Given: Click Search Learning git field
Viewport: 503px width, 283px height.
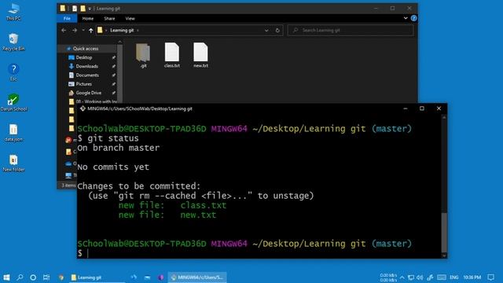Looking at the screenshot, I should tap(351, 30).
